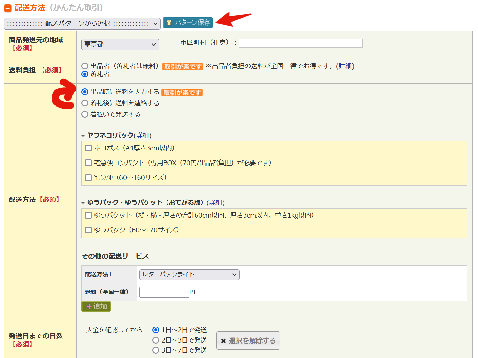Check 宅急便 (60〜160サイズ) option

point(88,177)
